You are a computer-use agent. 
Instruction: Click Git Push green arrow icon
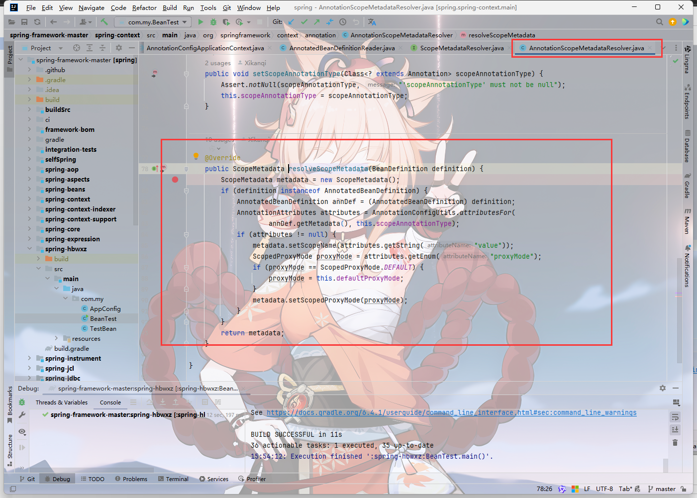coord(317,22)
